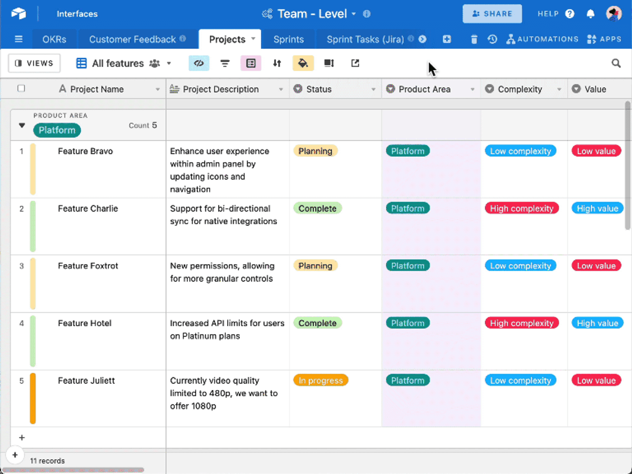
Task: Switch to Customer Feedback tab
Action: 132,39
